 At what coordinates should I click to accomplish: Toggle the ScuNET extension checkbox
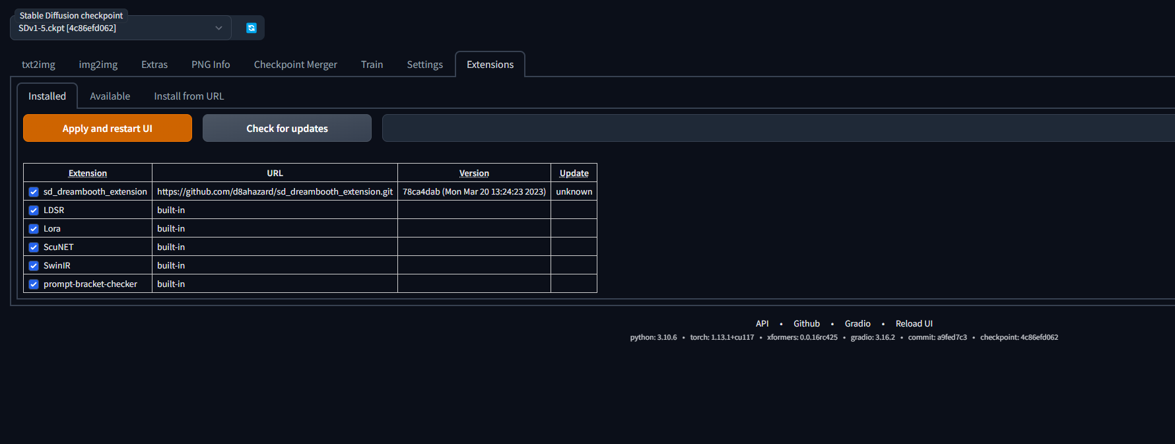[x=34, y=247]
